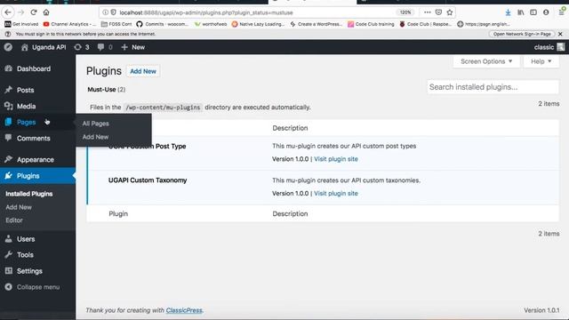Choose Add New in Pages flyout

click(x=95, y=137)
